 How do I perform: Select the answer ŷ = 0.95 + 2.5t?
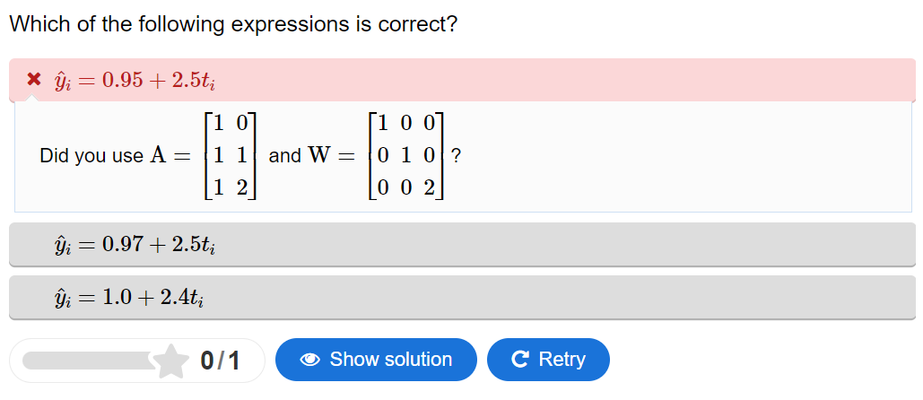[135, 80]
